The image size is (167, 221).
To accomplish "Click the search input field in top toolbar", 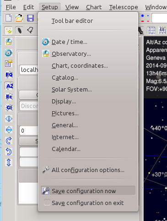I will 159,18.
